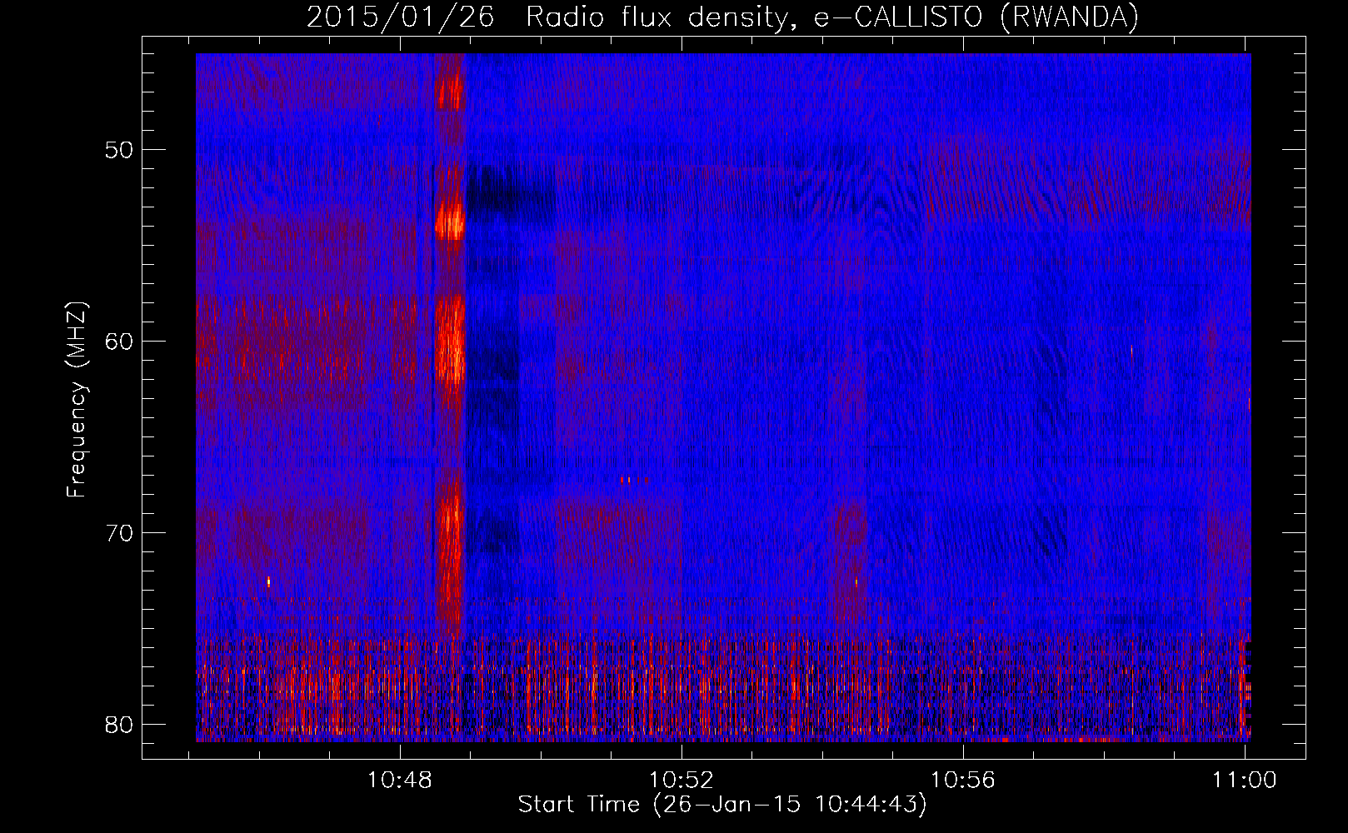Click the 50 MHz tick label
Screen dimensions: 1348x833
[119, 150]
